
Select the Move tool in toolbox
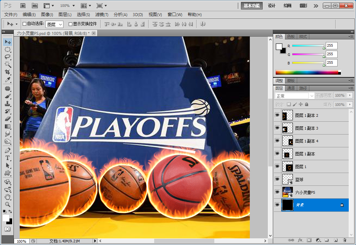(8, 42)
